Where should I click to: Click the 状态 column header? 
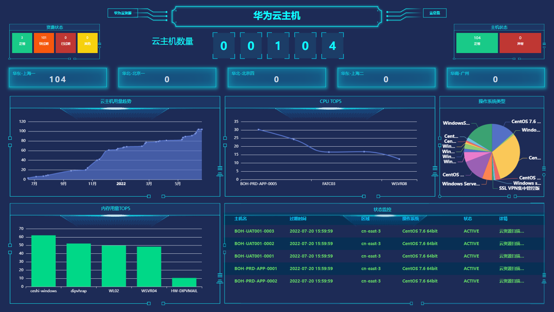coord(468,219)
